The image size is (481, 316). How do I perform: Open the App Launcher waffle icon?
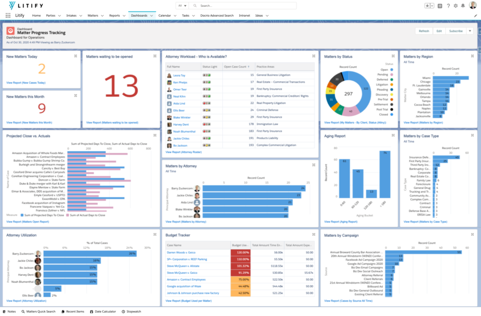(x=7, y=15)
